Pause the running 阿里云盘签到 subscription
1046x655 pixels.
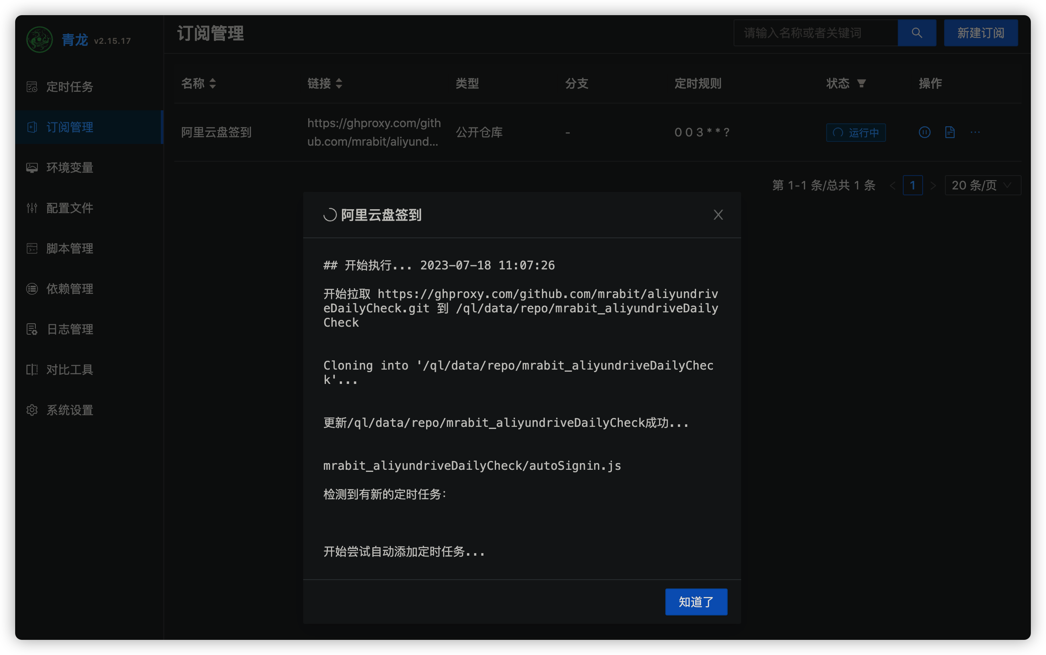coord(924,132)
